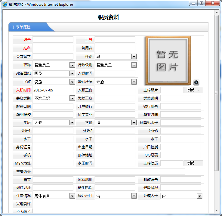Click the vertical scrollbar down arrow
Image resolution: width=222 pixels, height=216 pixels.
point(216,210)
